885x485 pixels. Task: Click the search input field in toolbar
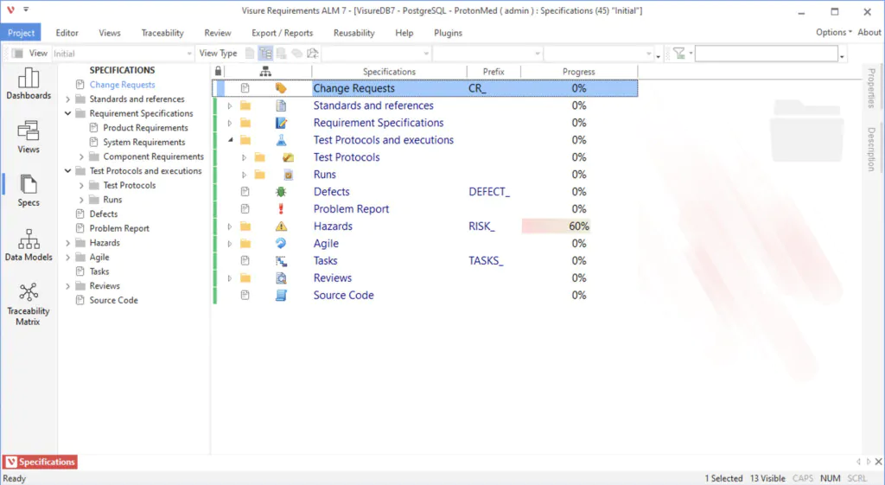[767, 54]
